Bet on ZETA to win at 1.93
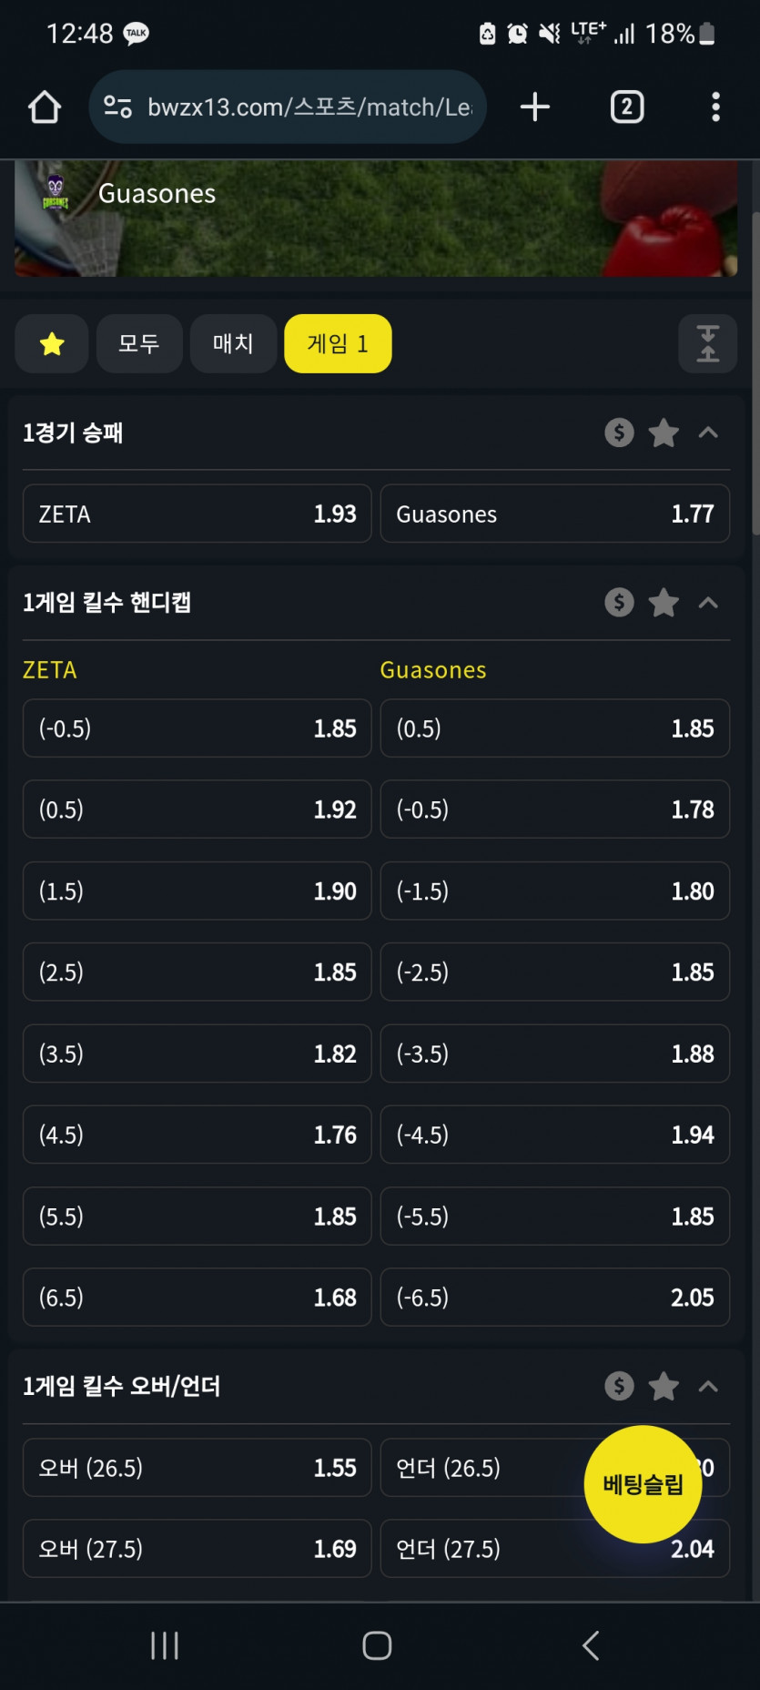Screen dimensions: 760x1690 [197, 514]
